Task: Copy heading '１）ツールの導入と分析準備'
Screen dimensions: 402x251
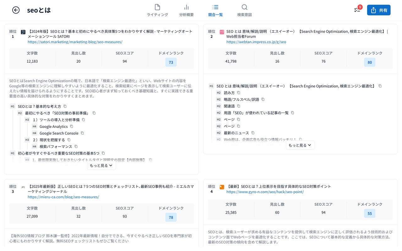Action: click(84, 120)
